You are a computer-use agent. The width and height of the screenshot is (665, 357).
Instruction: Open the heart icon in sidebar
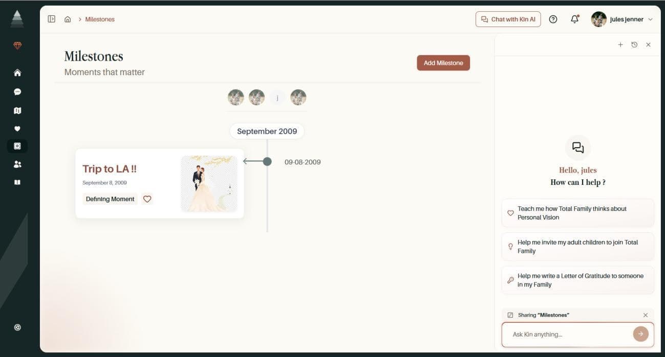click(17, 129)
